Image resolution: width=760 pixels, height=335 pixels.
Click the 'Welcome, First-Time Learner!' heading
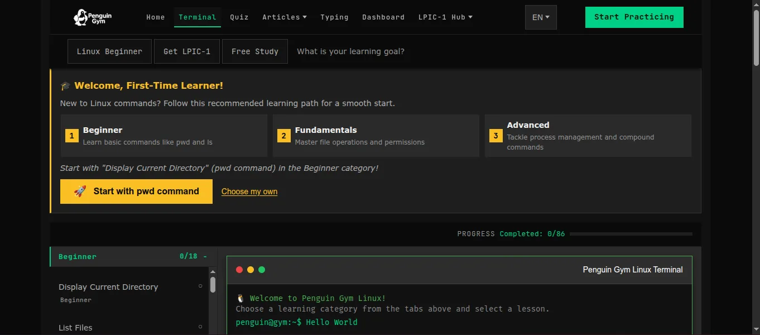148,86
